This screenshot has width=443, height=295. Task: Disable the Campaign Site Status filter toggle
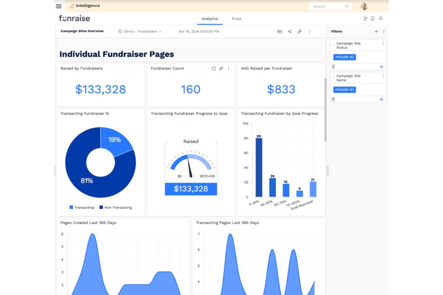(x=382, y=66)
